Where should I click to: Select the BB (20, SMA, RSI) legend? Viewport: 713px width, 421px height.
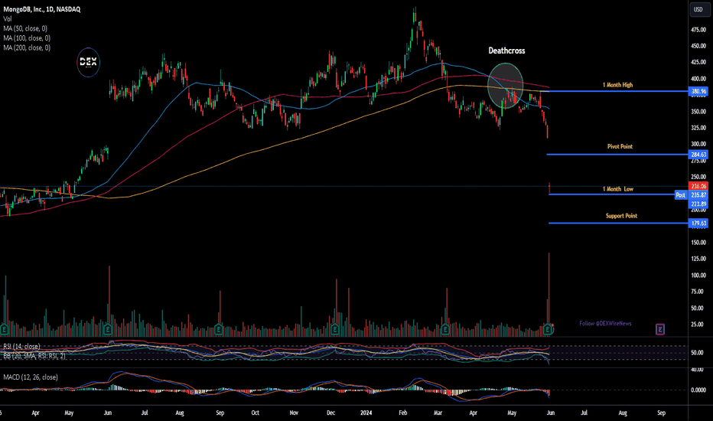click(x=34, y=356)
